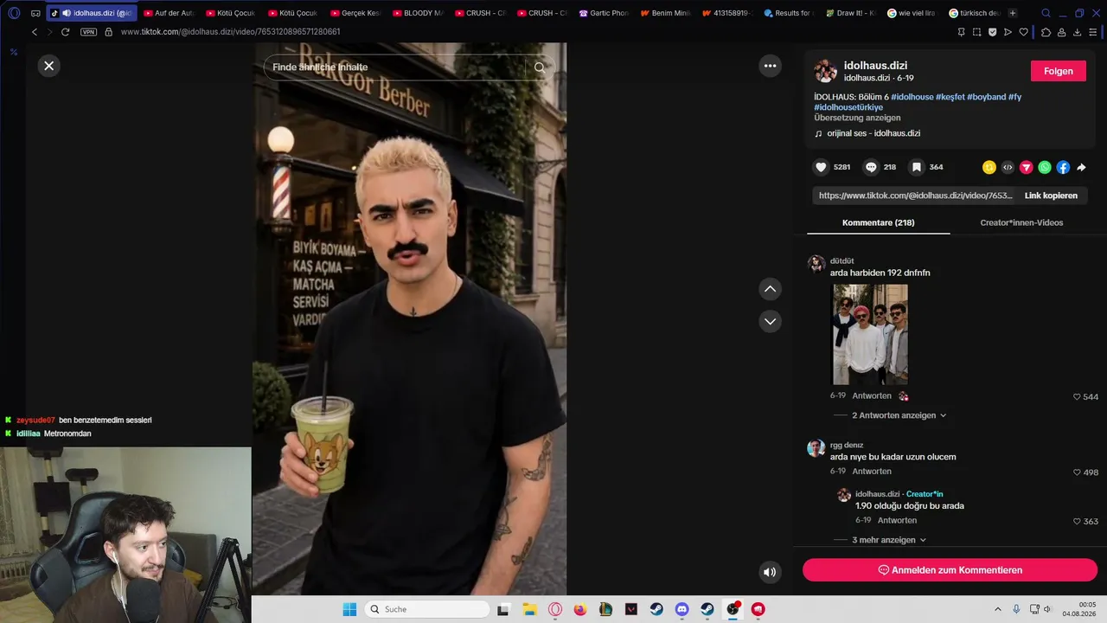Open the browser heart favorites icon

(x=1024, y=32)
